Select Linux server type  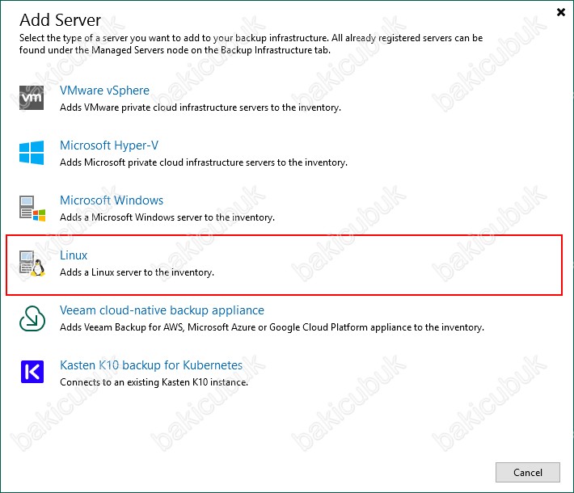click(74, 255)
